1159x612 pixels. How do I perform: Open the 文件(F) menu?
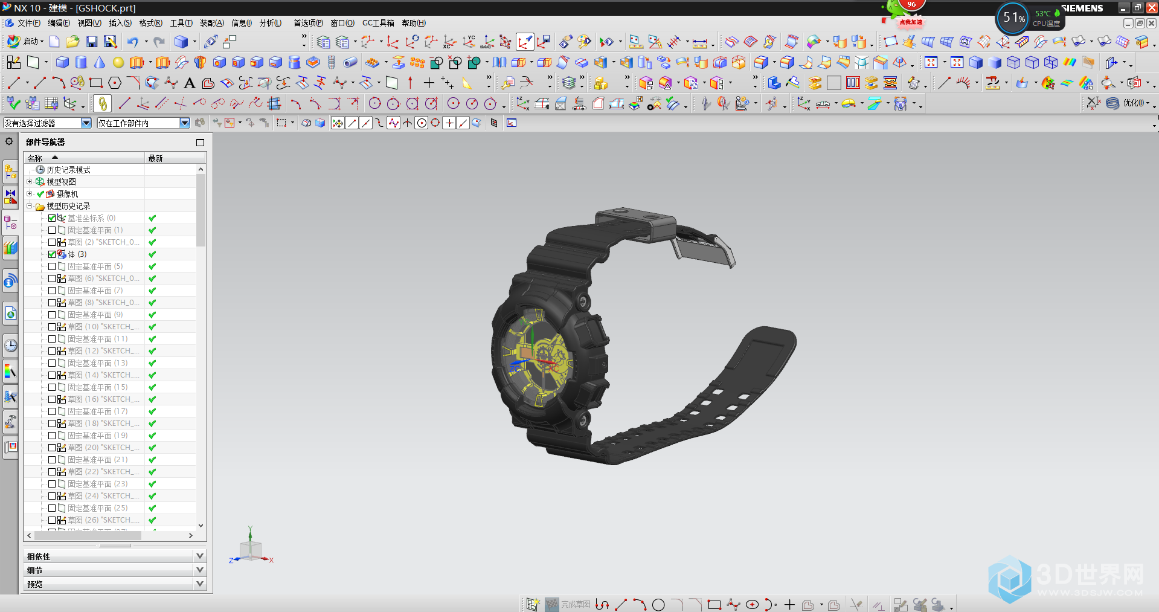click(x=29, y=23)
